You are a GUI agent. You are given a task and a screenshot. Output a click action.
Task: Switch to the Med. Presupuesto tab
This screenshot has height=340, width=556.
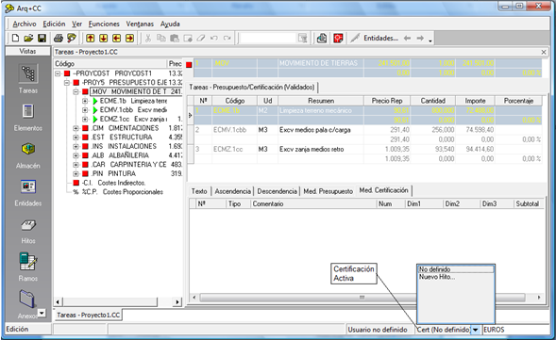(x=328, y=191)
